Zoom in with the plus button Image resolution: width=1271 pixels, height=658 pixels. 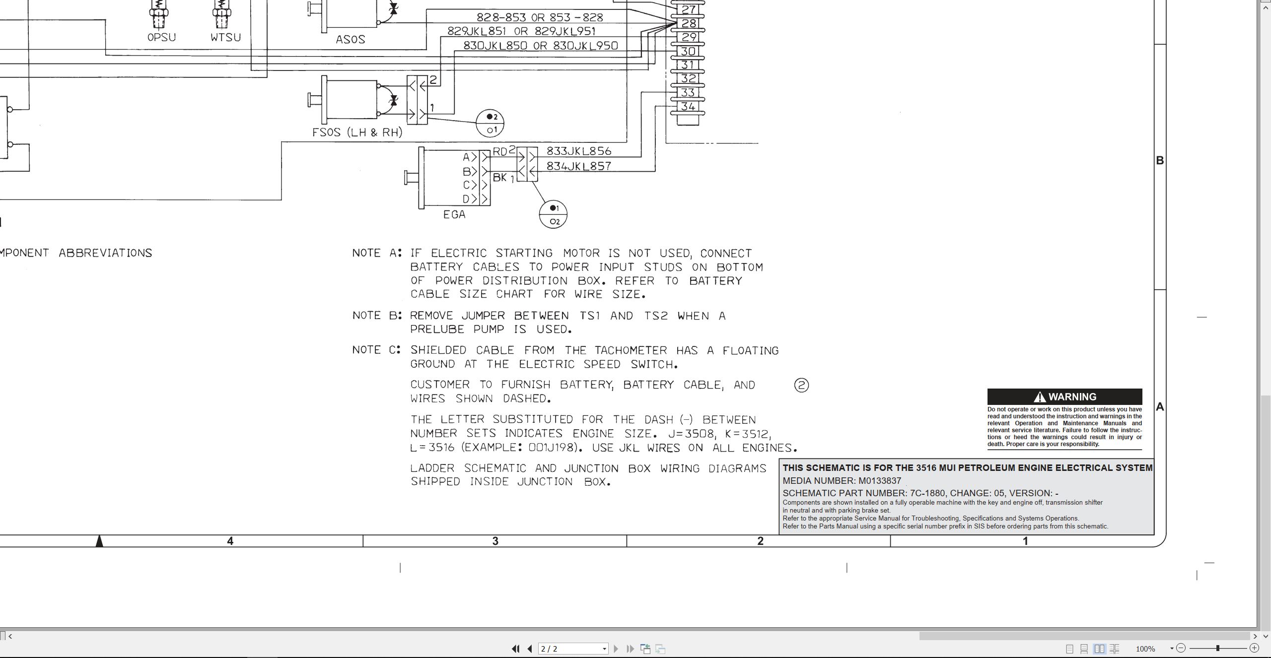1254,648
